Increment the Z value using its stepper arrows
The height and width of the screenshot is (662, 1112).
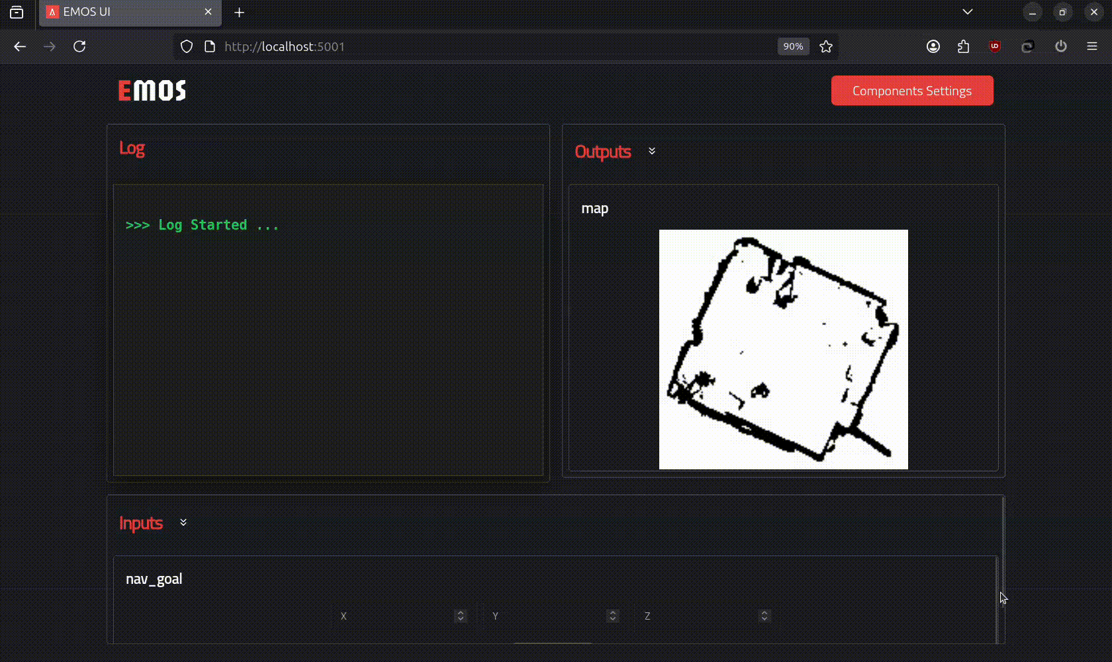point(764,616)
